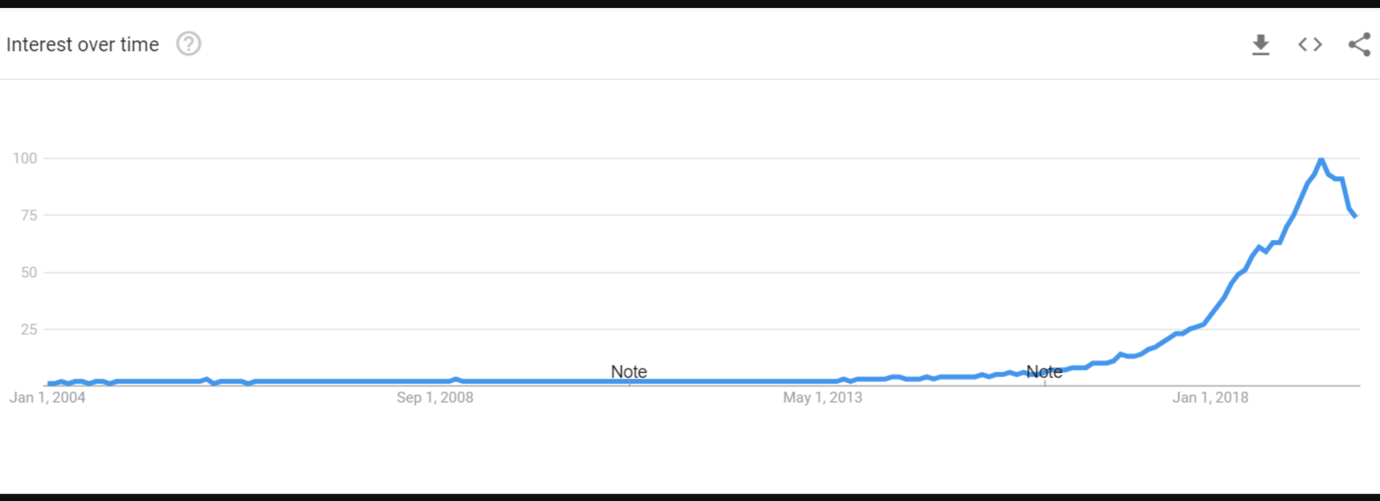Click the first Note marker near 2011
1380x501 pixels.
[x=629, y=371]
